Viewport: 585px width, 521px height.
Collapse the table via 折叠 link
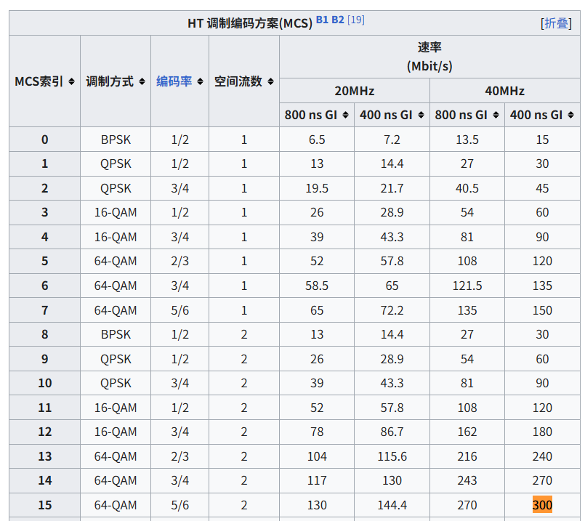556,23
